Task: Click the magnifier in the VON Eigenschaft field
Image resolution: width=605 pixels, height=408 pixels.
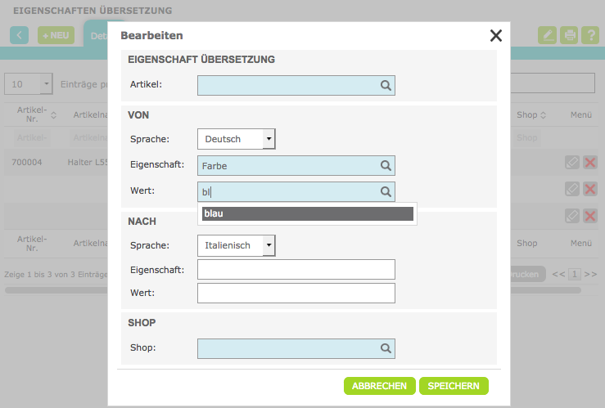Action: point(386,165)
